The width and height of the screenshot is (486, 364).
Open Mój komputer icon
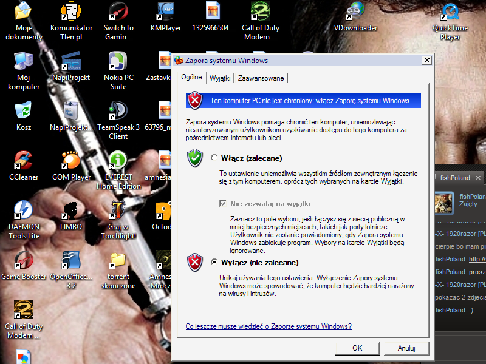click(x=24, y=70)
